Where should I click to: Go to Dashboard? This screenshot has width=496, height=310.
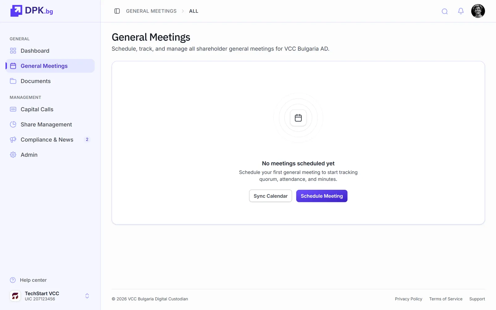[x=50, y=51]
